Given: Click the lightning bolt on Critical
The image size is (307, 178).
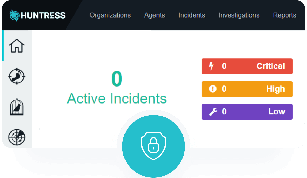Looking at the screenshot, I should [211, 66].
